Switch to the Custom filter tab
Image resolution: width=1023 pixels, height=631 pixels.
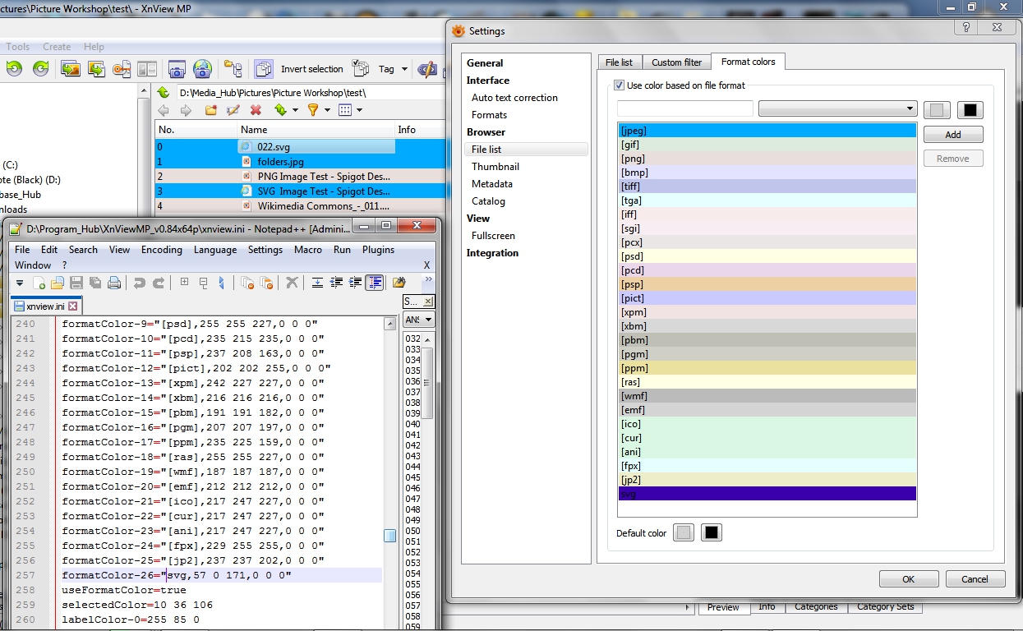676,62
